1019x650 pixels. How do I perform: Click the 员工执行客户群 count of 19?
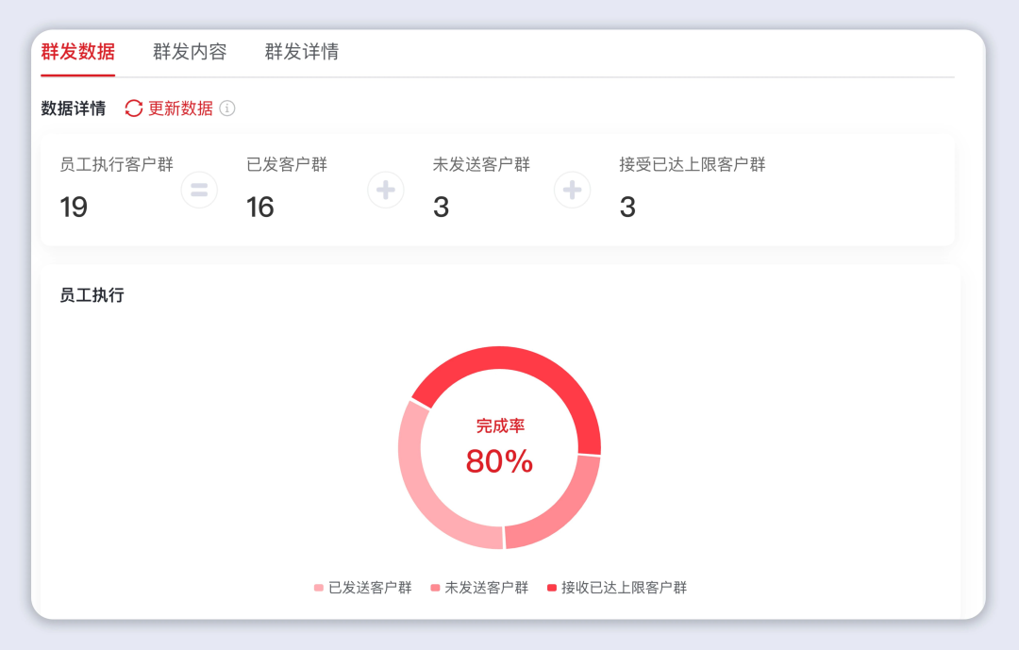tap(74, 208)
